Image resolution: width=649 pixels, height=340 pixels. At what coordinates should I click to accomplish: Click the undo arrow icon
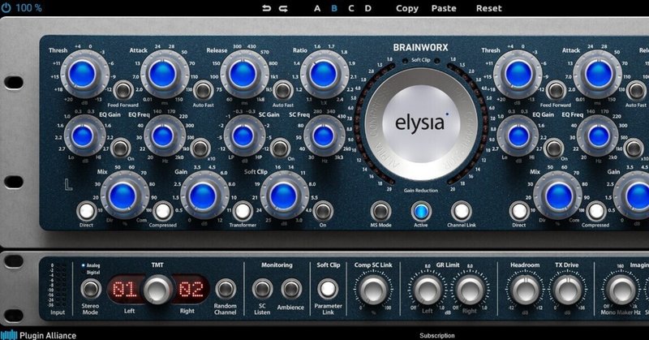click(x=267, y=8)
